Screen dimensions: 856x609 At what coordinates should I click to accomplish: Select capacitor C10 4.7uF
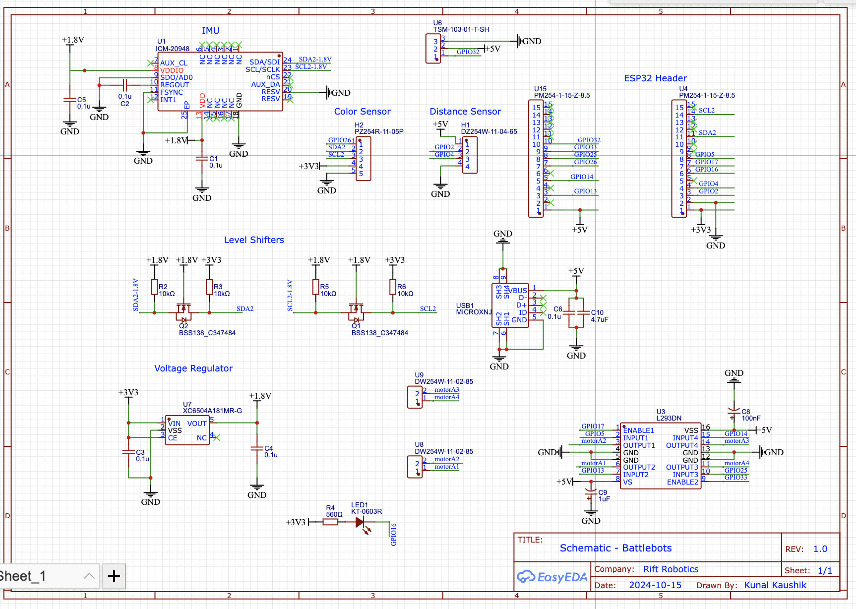click(583, 313)
